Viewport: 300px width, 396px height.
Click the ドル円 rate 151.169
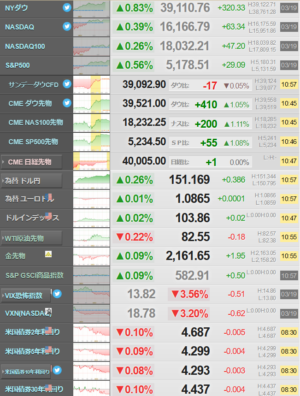pos(189,180)
